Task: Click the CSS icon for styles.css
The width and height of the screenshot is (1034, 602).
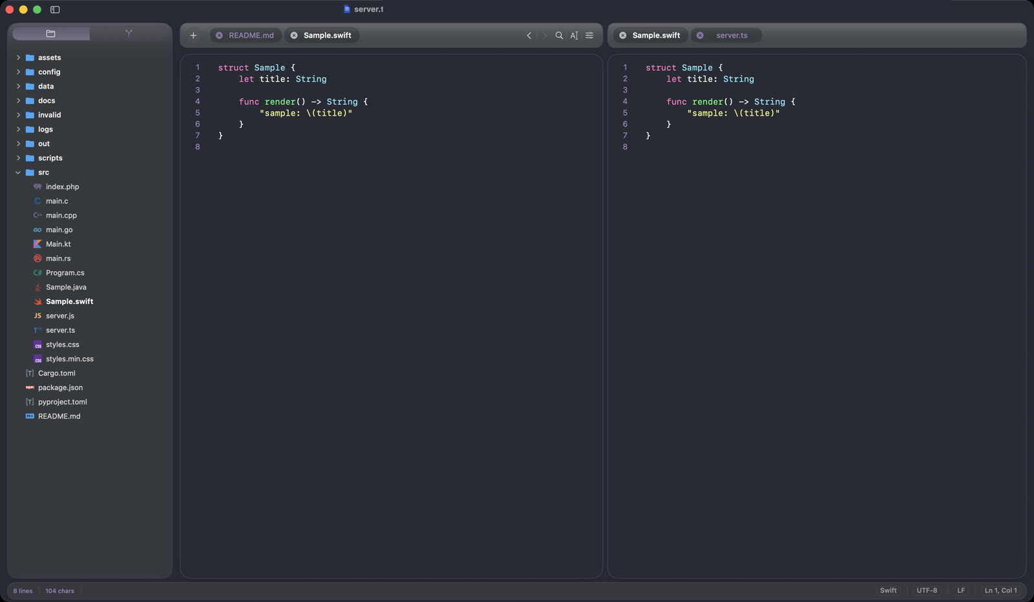Action: tap(37, 344)
